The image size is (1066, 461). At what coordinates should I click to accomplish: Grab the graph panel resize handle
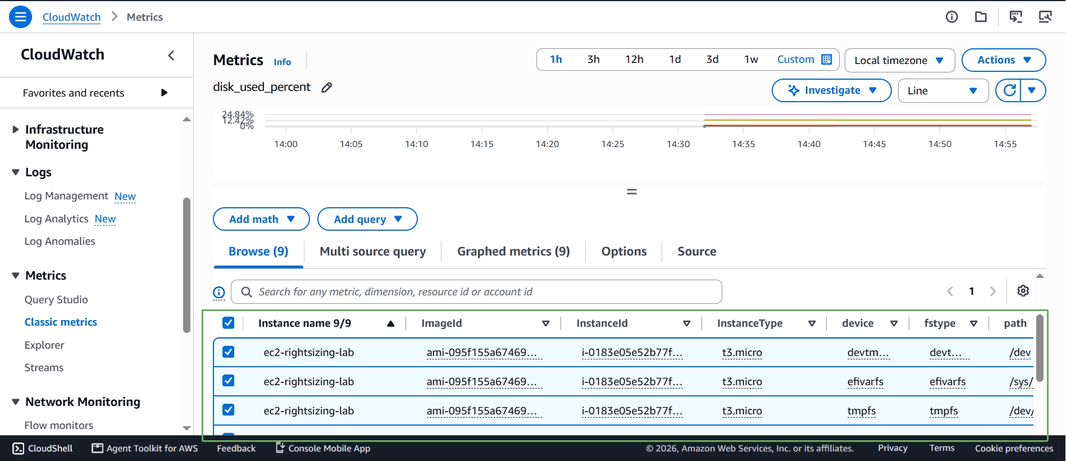632,191
